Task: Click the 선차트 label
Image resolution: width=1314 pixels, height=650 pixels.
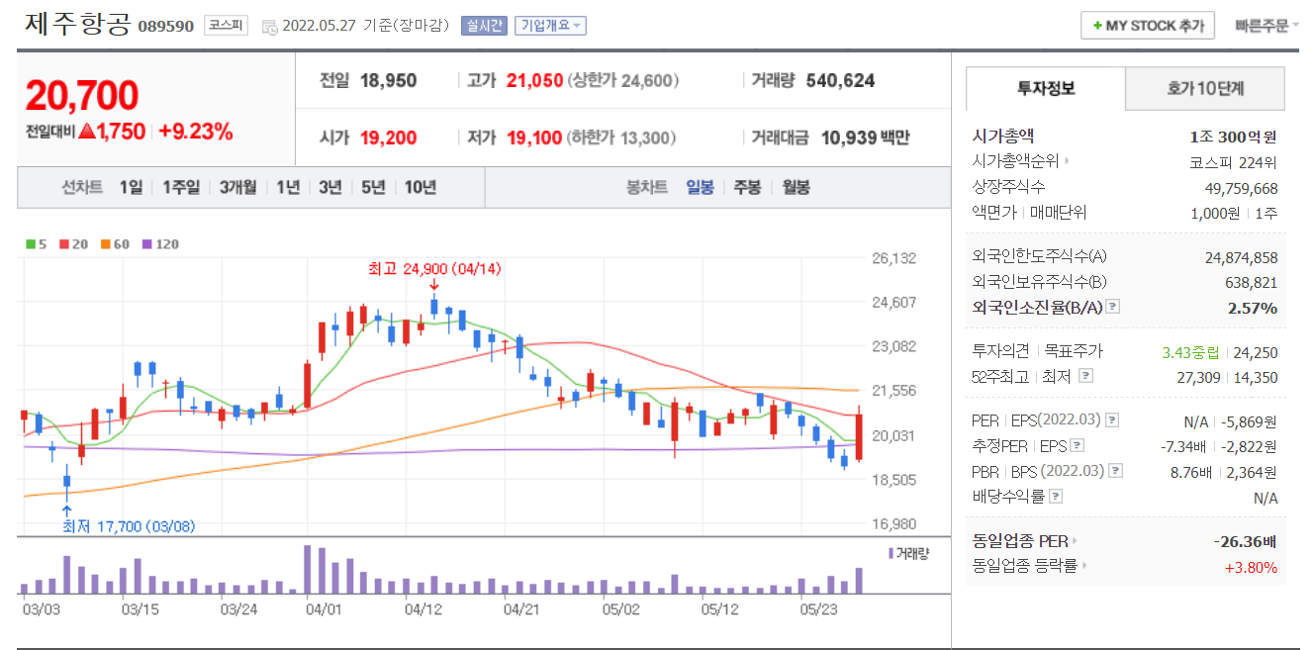Action: click(x=81, y=187)
